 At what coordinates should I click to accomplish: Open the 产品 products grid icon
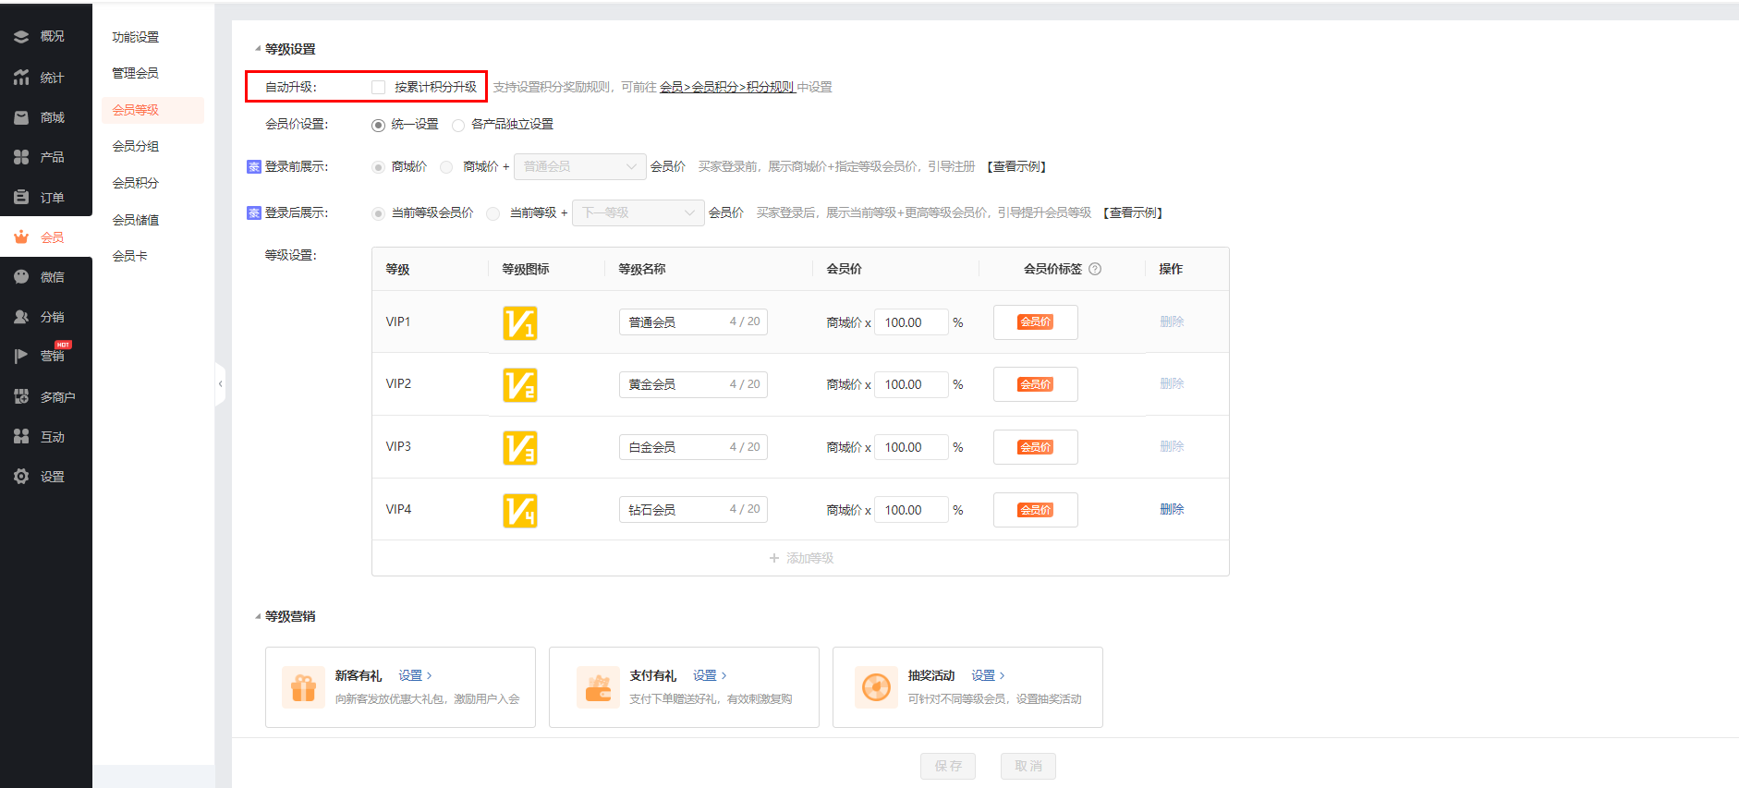21,157
